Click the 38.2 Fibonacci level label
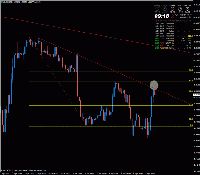This screenshot has width=200, height=175. [x=191, y=91]
